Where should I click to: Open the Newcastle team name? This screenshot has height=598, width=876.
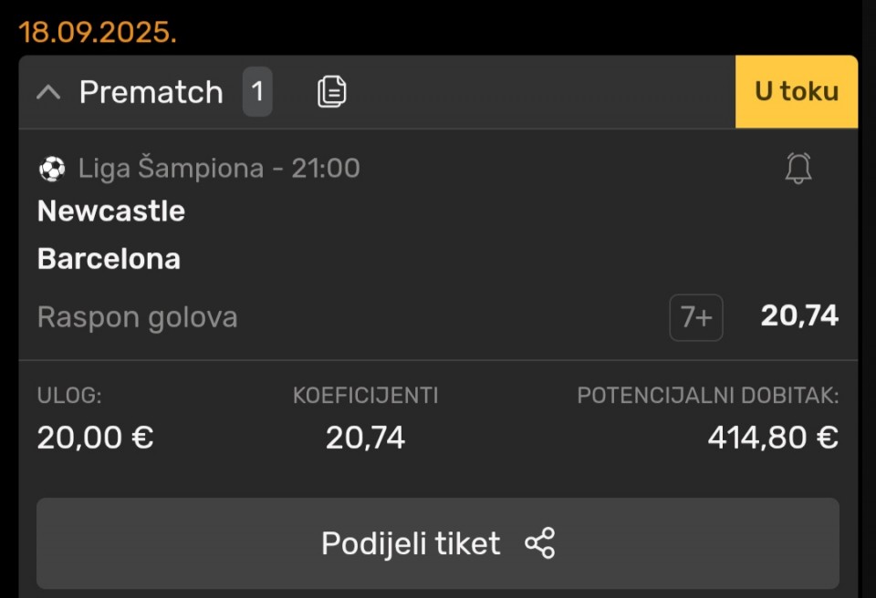click(x=111, y=211)
